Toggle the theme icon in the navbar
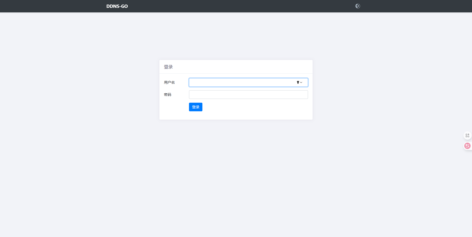 [x=358, y=6]
